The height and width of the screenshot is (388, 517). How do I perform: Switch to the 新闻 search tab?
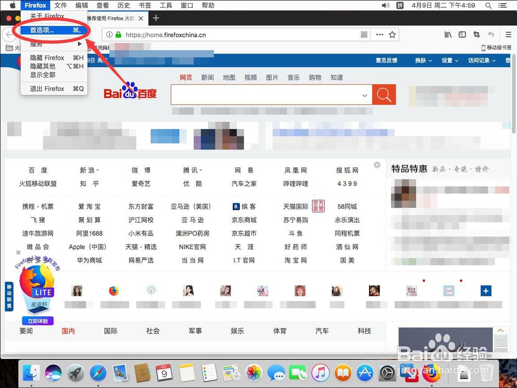tap(207, 77)
